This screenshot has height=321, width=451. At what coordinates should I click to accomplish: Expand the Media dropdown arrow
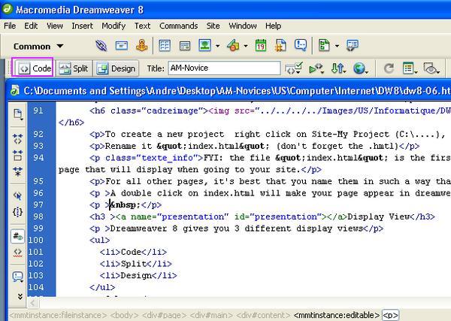245,46
